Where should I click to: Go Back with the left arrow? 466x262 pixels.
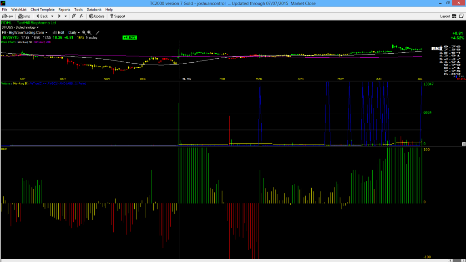click(38, 16)
